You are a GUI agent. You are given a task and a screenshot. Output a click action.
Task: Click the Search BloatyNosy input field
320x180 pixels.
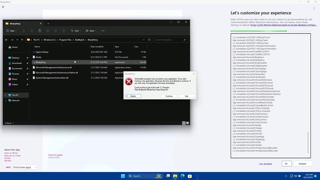coord(171,40)
